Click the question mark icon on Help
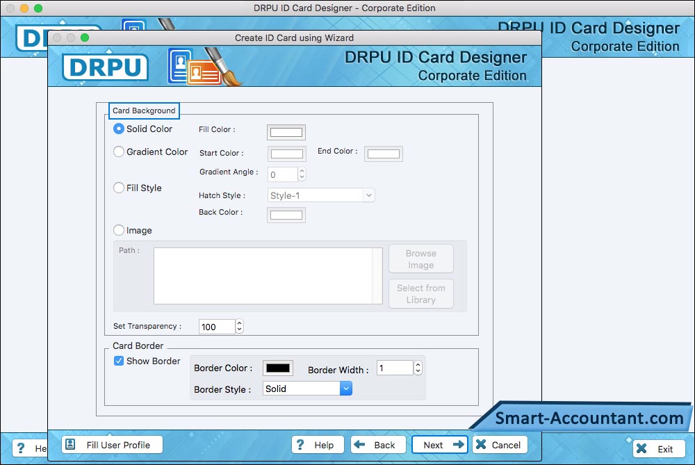Image resolution: width=695 pixels, height=465 pixels. coord(300,445)
